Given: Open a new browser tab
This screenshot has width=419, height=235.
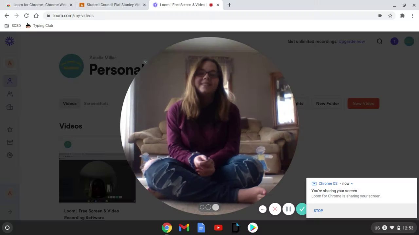Looking at the screenshot, I should point(229,5).
